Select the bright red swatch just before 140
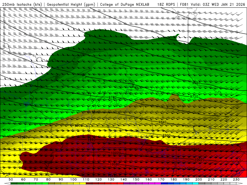The width and height of the screenshot is (247, 185). pos(120,183)
